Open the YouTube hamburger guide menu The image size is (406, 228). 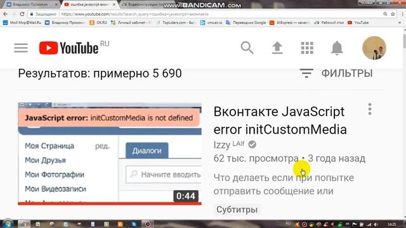click(x=21, y=48)
